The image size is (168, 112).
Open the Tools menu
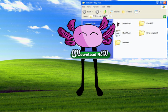pyautogui.click(x=103, y=7)
